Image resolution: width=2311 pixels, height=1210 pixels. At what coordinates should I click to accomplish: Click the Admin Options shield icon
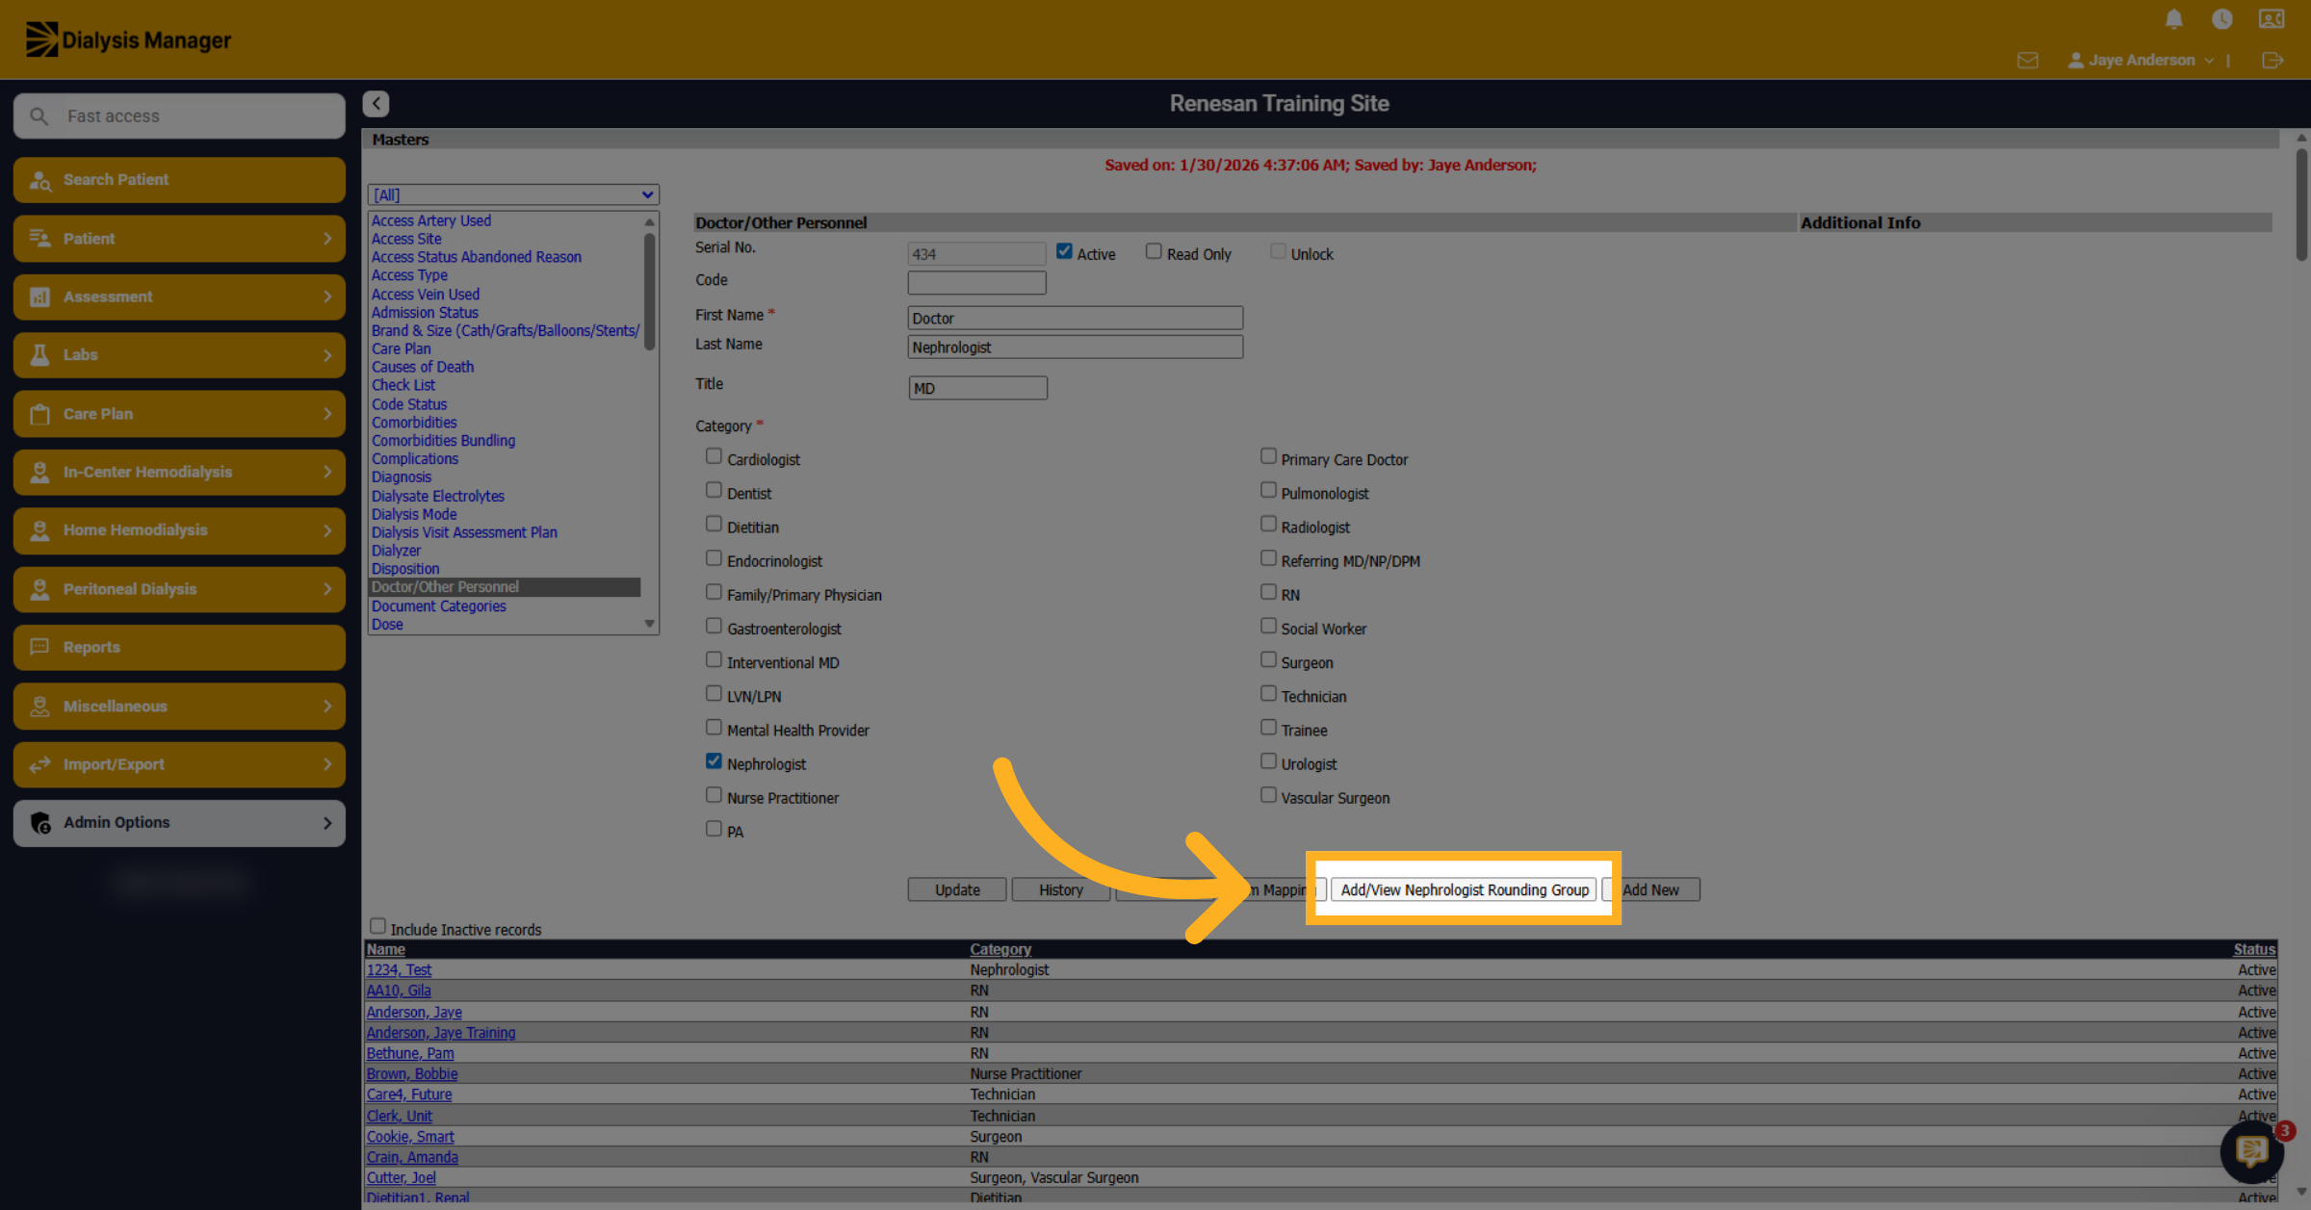39,823
